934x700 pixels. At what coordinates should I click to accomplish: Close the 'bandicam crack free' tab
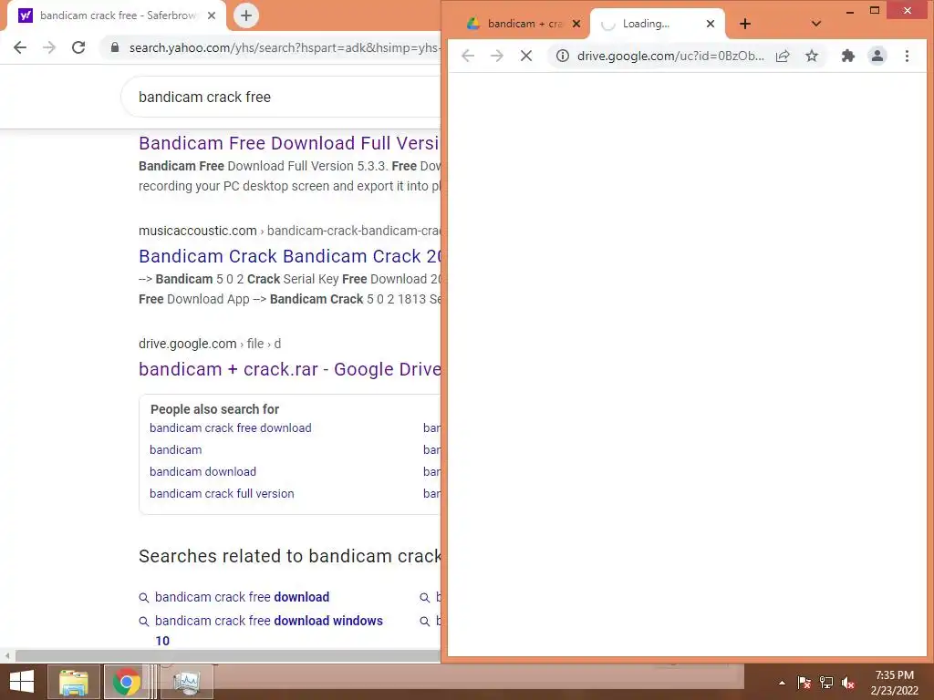212,15
